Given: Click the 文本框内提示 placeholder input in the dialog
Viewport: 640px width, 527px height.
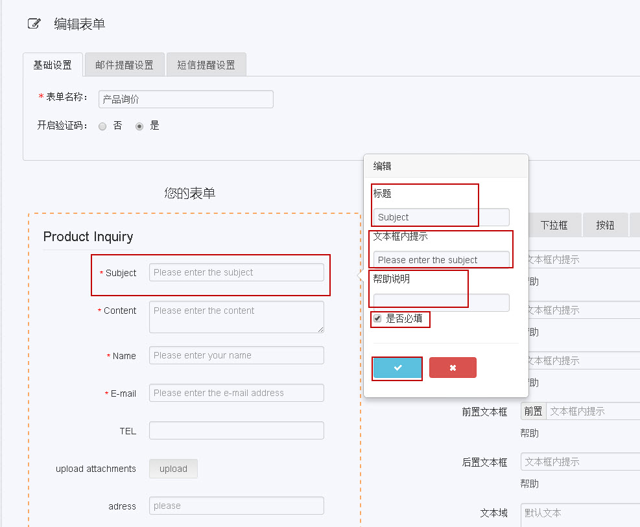Looking at the screenshot, I should (441, 258).
